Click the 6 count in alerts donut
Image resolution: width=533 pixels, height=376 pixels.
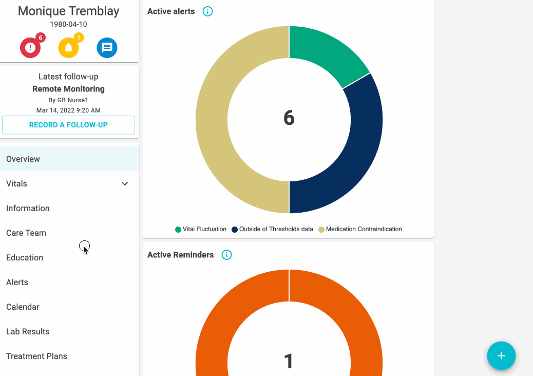(289, 118)
